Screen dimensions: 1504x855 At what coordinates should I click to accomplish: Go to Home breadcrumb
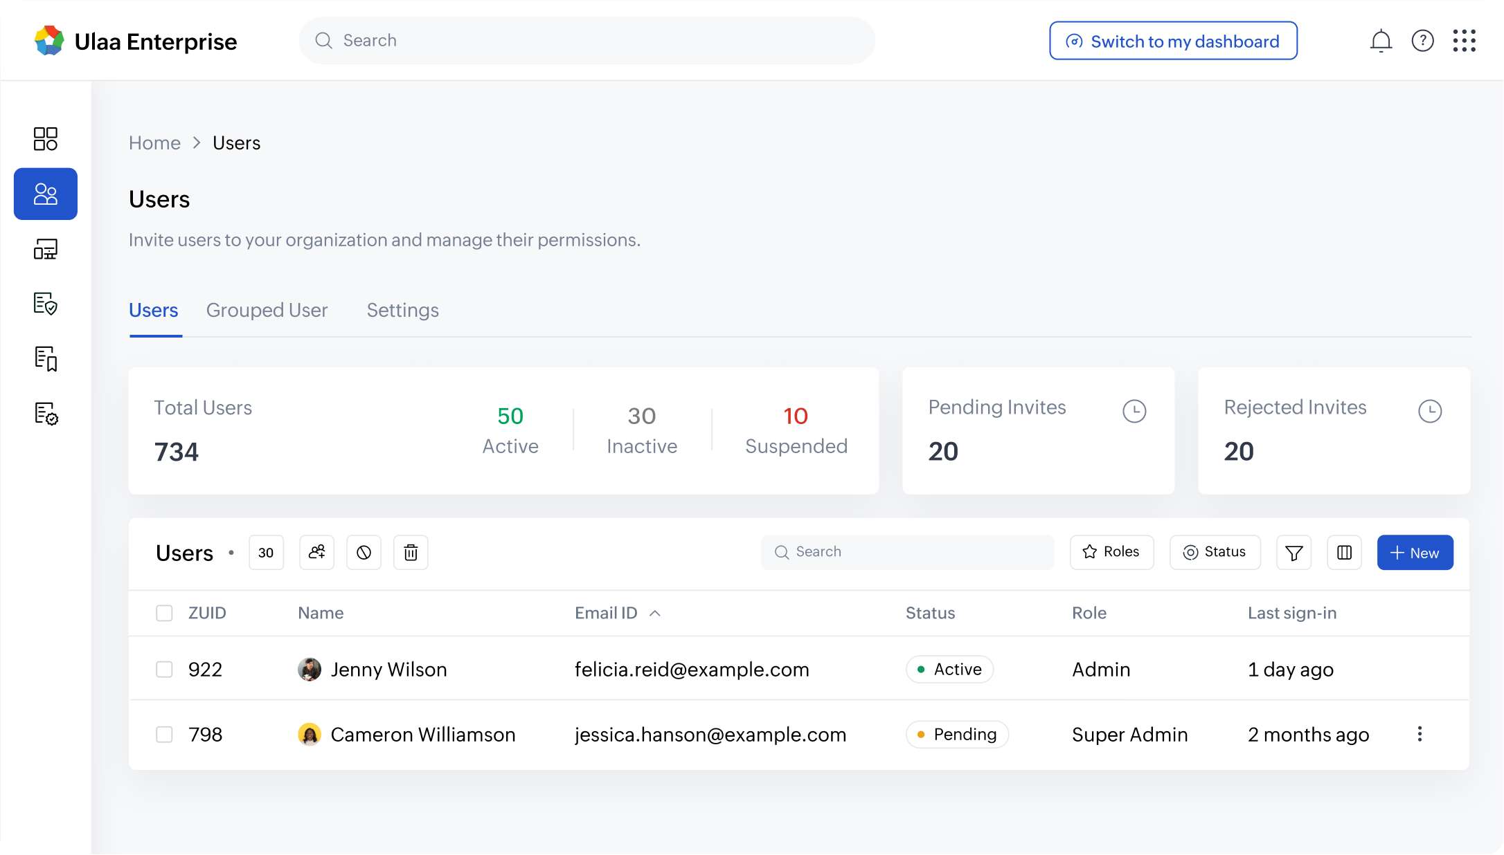click(154, 142)
